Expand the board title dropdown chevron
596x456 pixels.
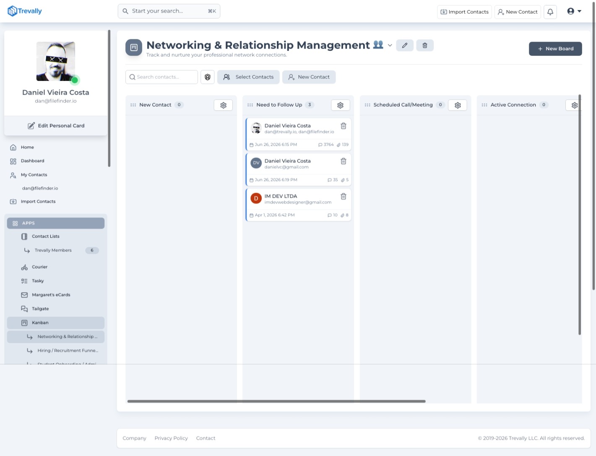point(390,45)
